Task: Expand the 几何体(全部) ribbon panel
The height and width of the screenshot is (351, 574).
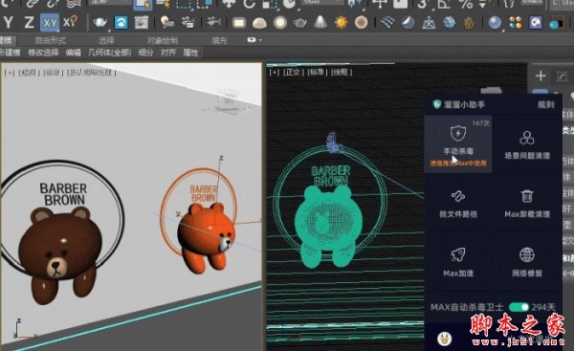Action: (x=109, y=53)
